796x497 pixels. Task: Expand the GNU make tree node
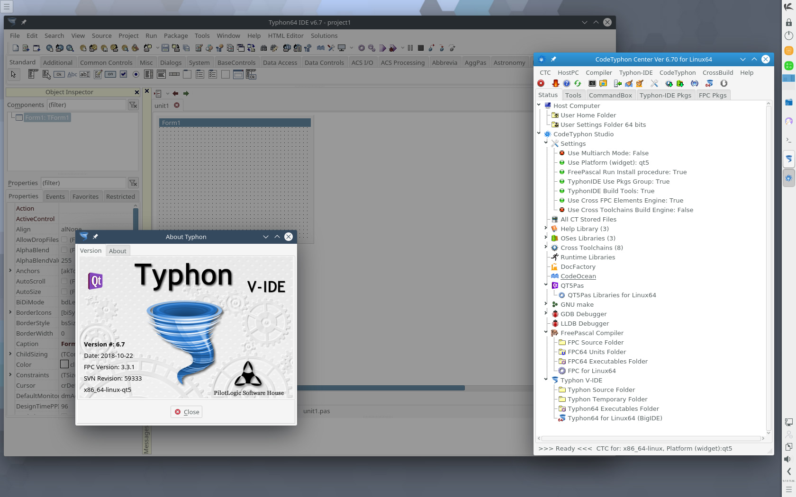click(546, 304)
